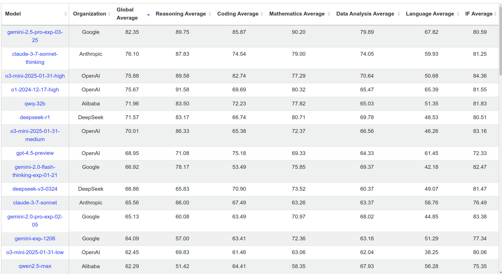Click scrollbar down arrow at bottom
The height and width of the screenshot is (277, 502).
500,273
